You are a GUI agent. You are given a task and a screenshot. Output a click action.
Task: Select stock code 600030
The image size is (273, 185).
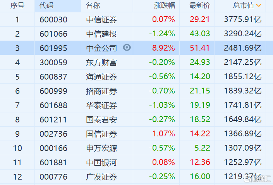[53, 20]
